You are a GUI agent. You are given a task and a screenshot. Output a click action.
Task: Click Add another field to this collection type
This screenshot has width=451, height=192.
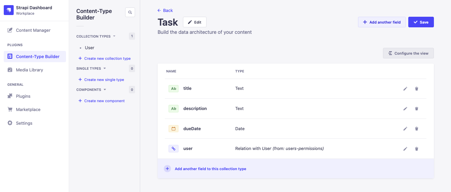click(x=210, y=169)
